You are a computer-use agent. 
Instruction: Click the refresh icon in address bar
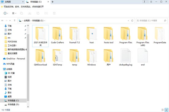click(132, 21)
